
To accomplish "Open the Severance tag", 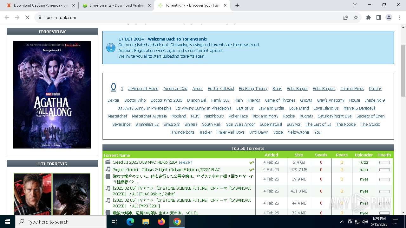I will pyautogui.click(x=121, y=124).
